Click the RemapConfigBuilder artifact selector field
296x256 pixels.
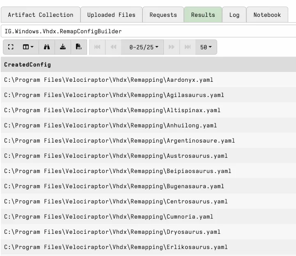point(148,31)
